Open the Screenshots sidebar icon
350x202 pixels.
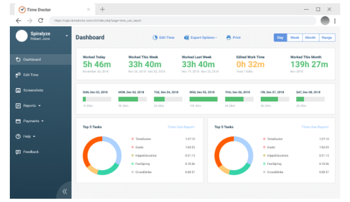click(x=18, y=91)
